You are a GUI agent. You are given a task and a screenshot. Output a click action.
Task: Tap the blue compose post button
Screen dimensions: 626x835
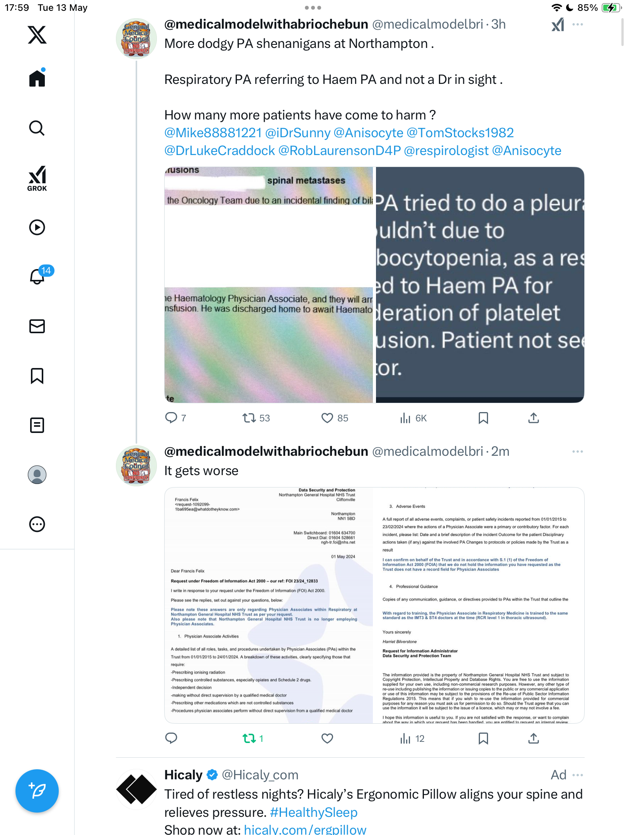tap(37, 791)
